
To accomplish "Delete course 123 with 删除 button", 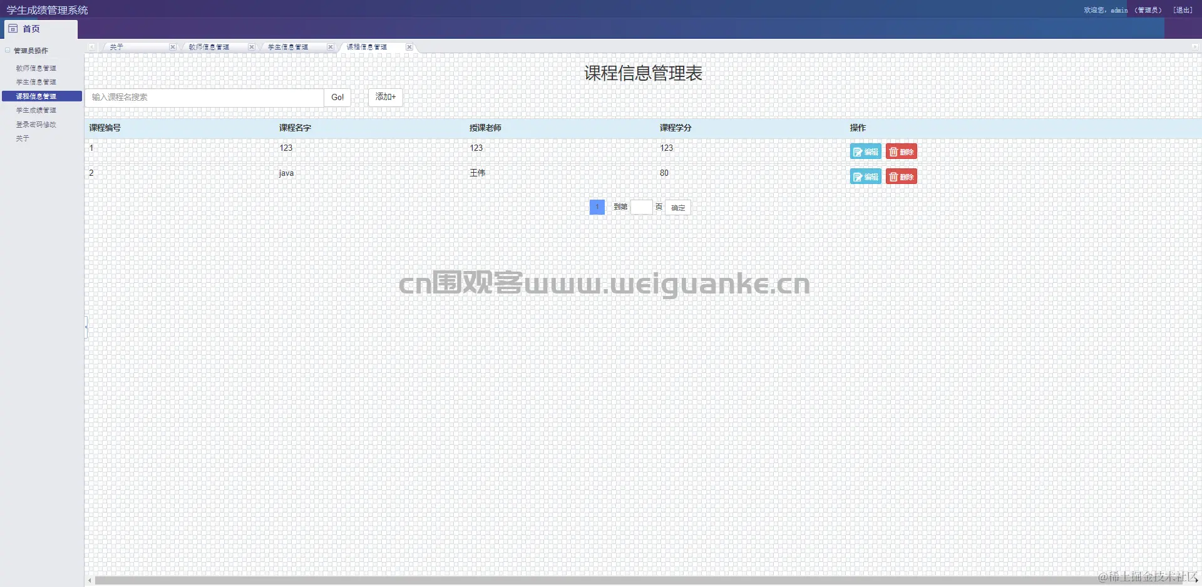I will pyautogui.click(x=902, y=152).
